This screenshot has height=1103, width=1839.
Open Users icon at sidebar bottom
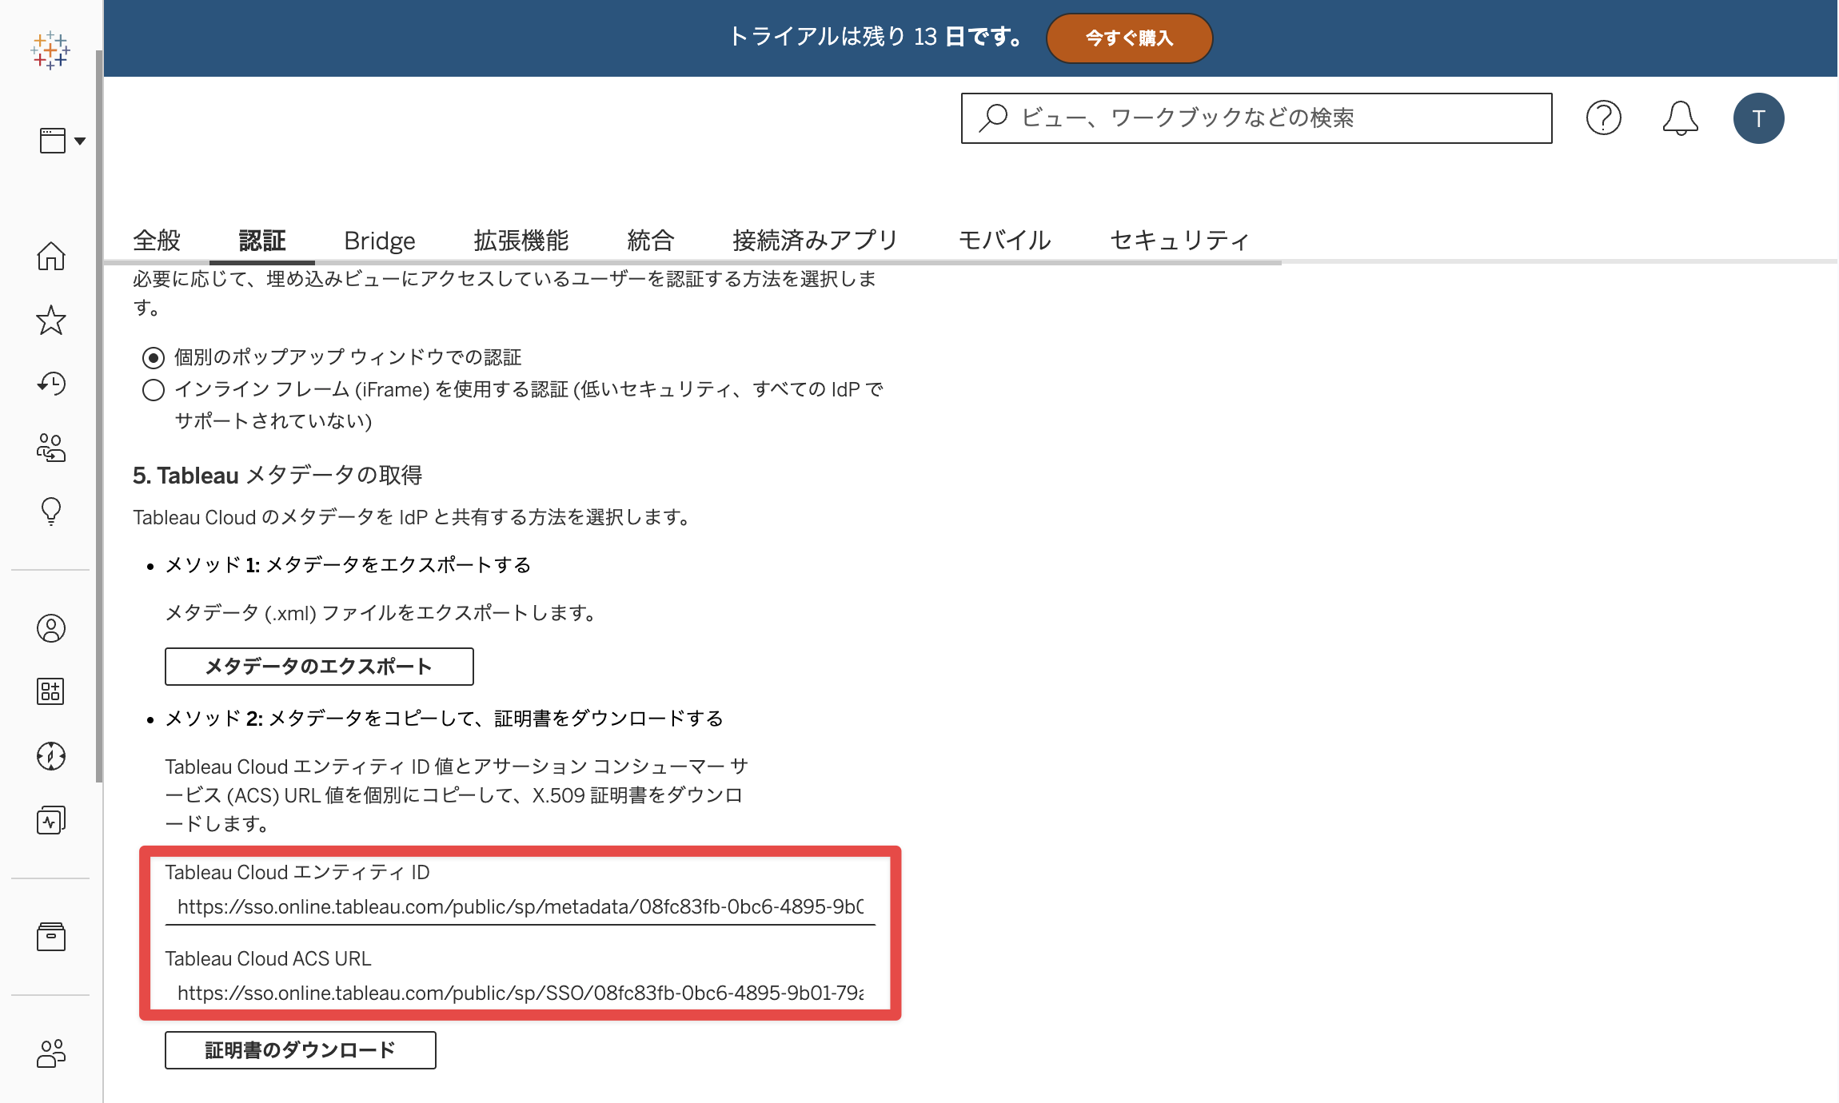[51, 1053]
